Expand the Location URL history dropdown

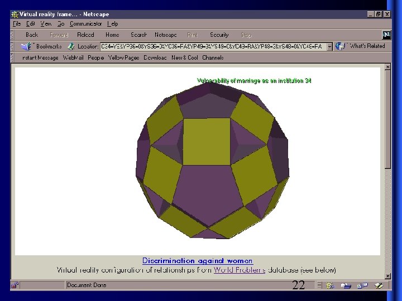(x=330, y=47)
